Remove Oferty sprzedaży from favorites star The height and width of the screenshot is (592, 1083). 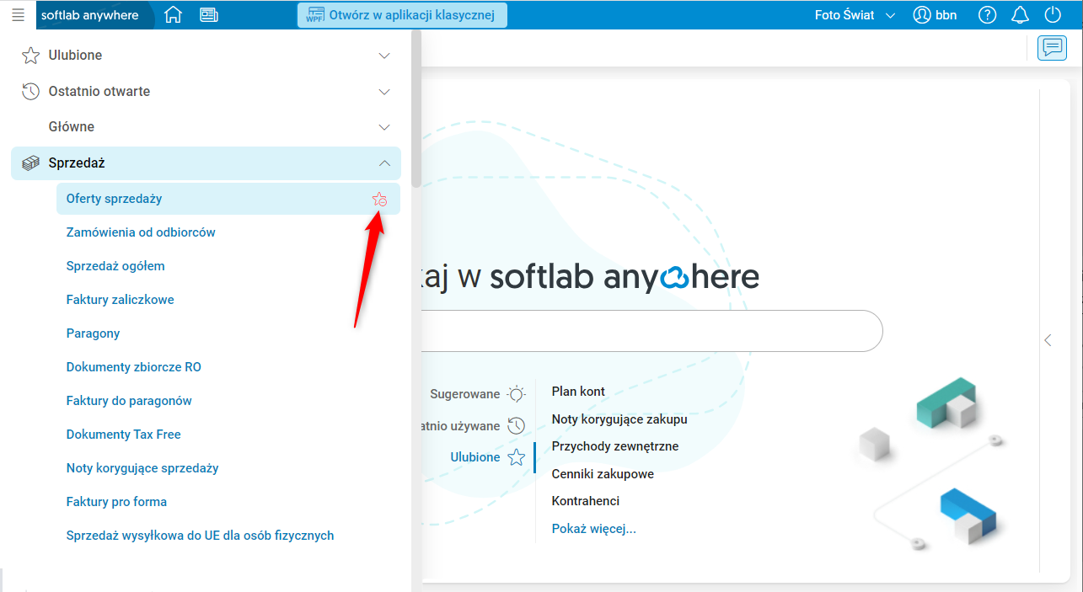pos(380,200)
